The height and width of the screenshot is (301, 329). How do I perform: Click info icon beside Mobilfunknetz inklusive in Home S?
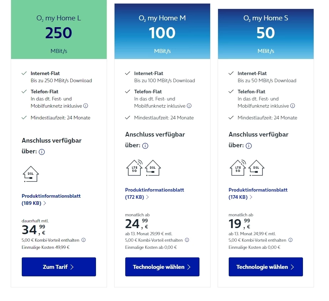point(293,106)
